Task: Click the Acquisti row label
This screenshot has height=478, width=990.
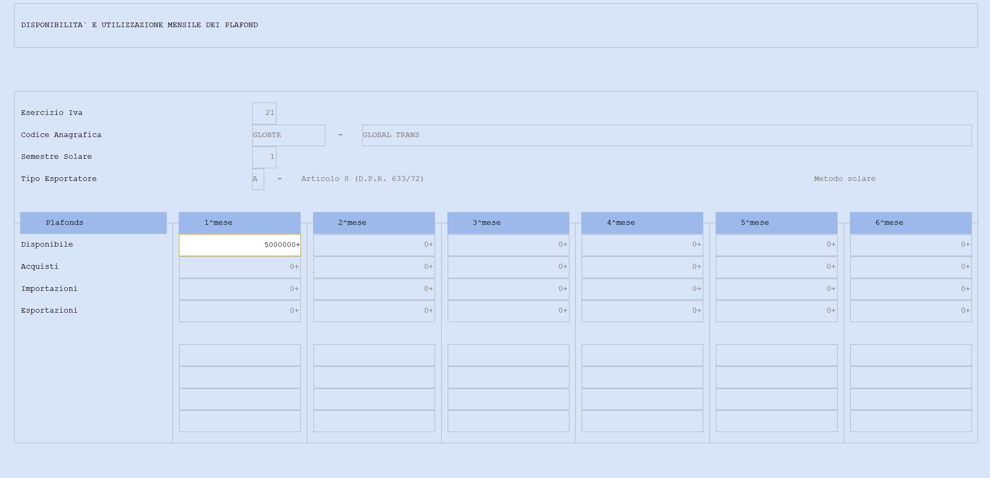Action: [x=39, y=267]
